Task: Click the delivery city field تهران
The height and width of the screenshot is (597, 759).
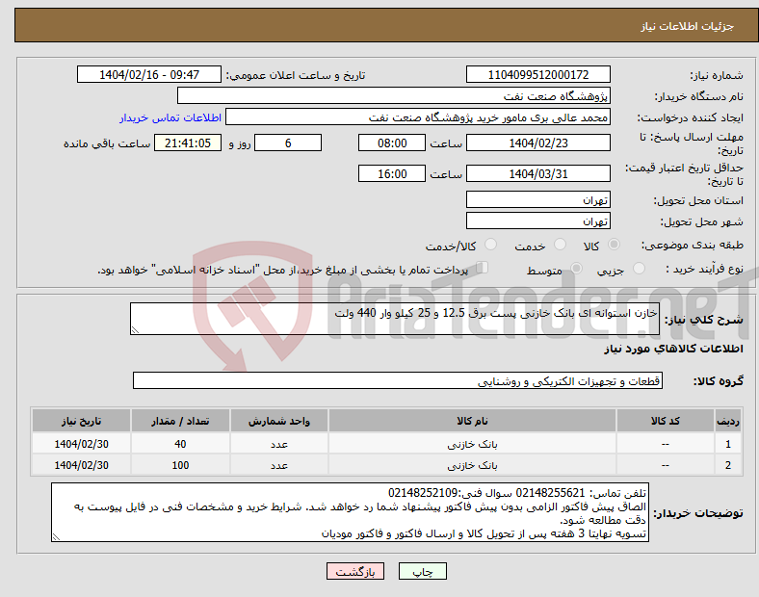Action: 537,221
